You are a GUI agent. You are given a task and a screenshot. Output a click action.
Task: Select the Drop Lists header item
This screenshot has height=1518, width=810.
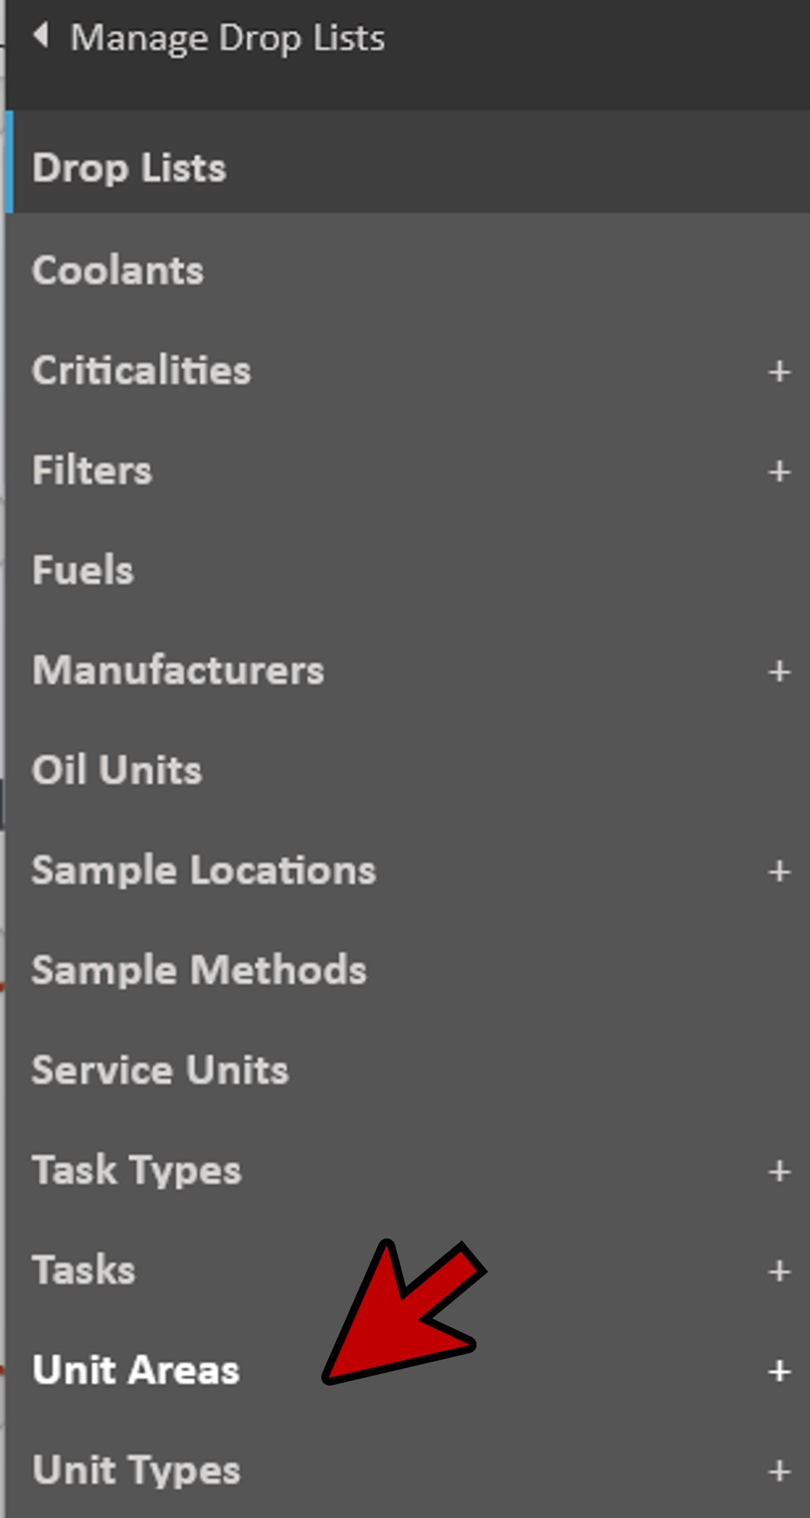(129, 168)
